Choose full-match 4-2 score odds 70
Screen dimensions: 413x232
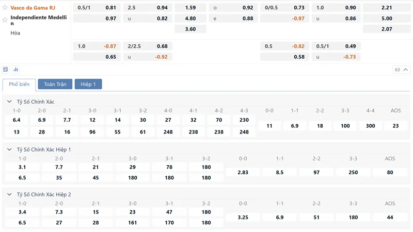[219, 120]
